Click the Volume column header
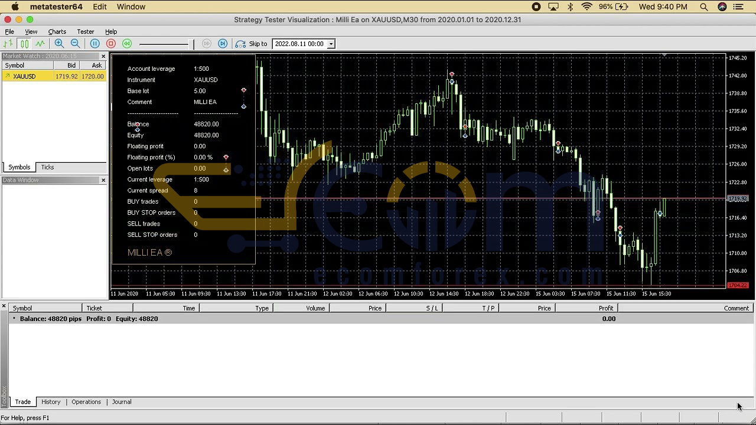Screen dimensions: 756x425 point(301,308)
